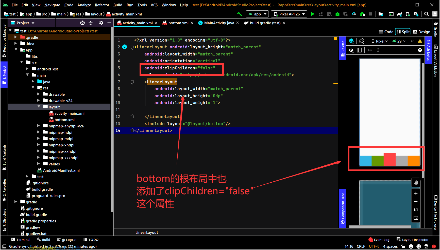Expand the .gradle folder node
Screen dimensions: 440x250
click(16, 37)
